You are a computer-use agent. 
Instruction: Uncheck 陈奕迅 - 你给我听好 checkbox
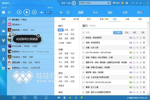(83, 37)
